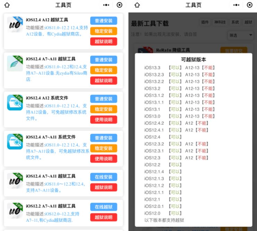Viewport: 257px width, 231px height.
Task: Open unc0ver icon of iOS12.4 A12 越狱工具
Action: click(x=15, y=24)
